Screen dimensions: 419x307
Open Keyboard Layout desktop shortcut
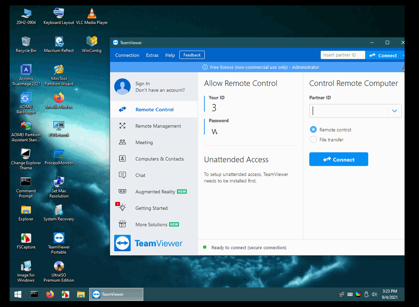[x=59, y=17]
